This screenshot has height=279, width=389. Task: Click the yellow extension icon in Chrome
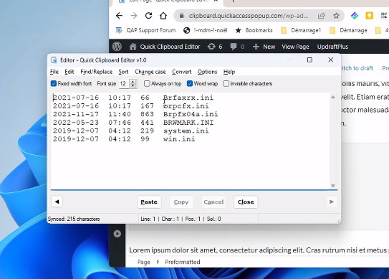point(370,16)
